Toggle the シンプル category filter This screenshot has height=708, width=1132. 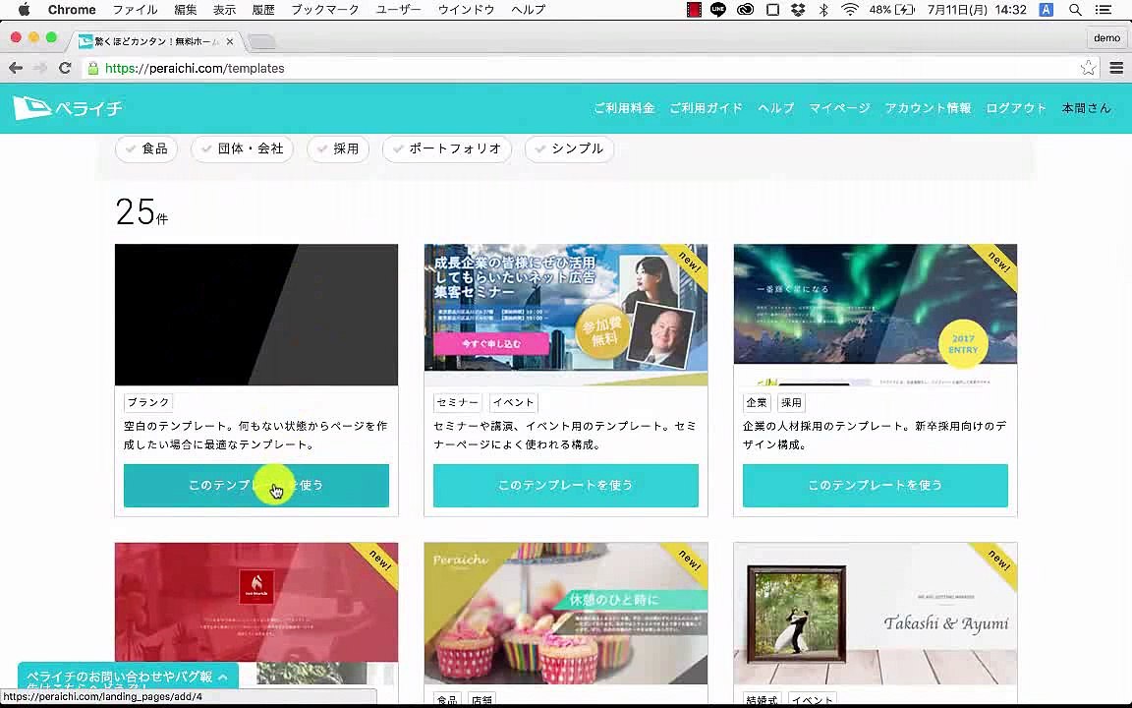569,148
